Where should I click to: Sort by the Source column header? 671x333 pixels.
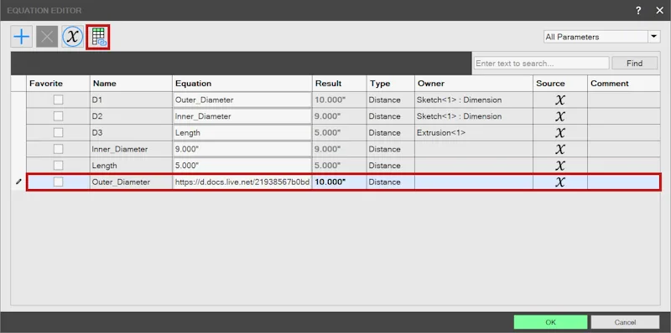(560, 84)
